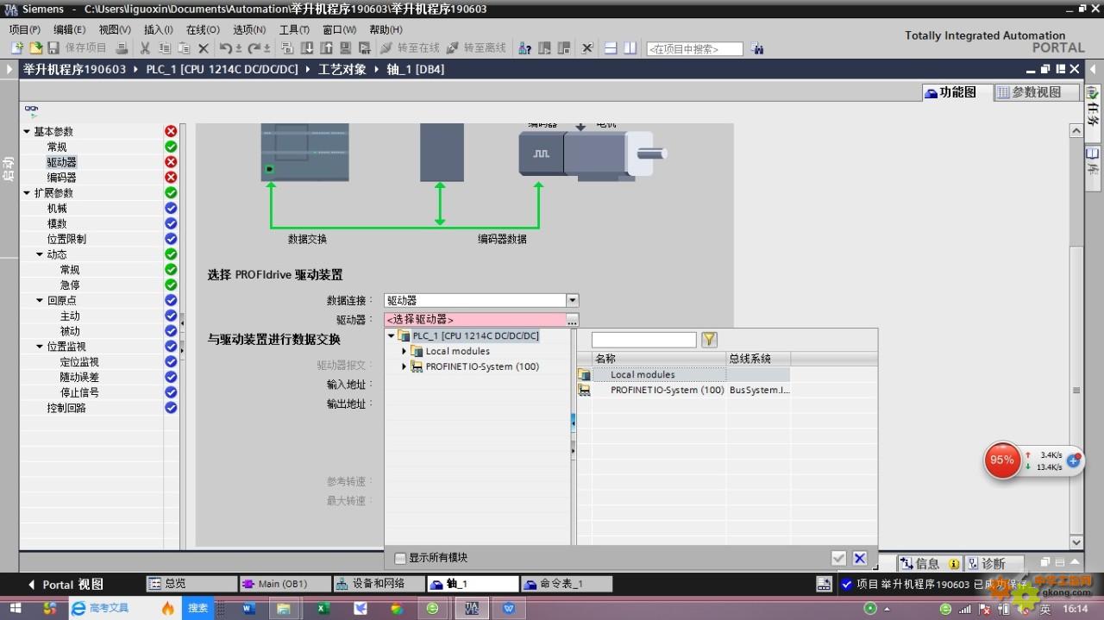Open the 在线(O) menu
The height and width of the screenshot is (620, 1104).
203,29
